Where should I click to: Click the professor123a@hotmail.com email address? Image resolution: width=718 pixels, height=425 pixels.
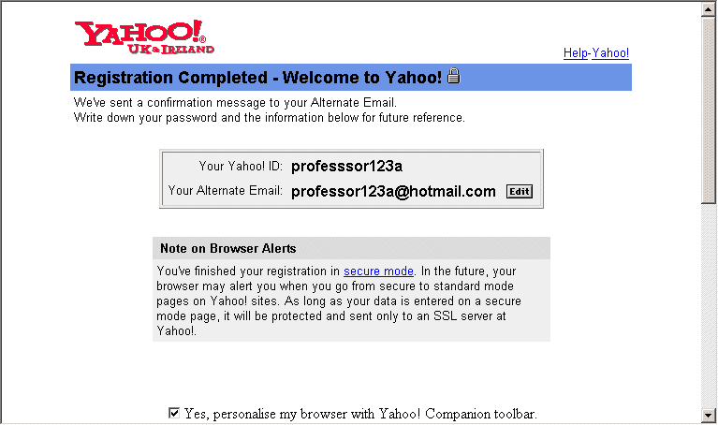(393, 191)
